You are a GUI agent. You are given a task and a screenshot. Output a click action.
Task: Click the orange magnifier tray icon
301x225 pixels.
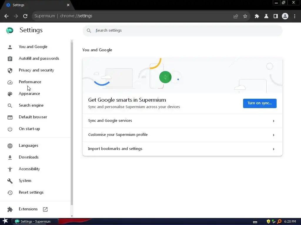tap(279, 221)
